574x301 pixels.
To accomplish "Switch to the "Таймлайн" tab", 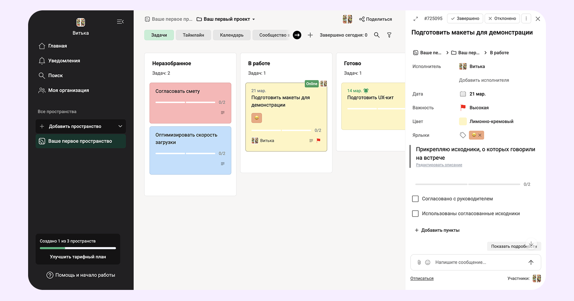I will (193, 35).
